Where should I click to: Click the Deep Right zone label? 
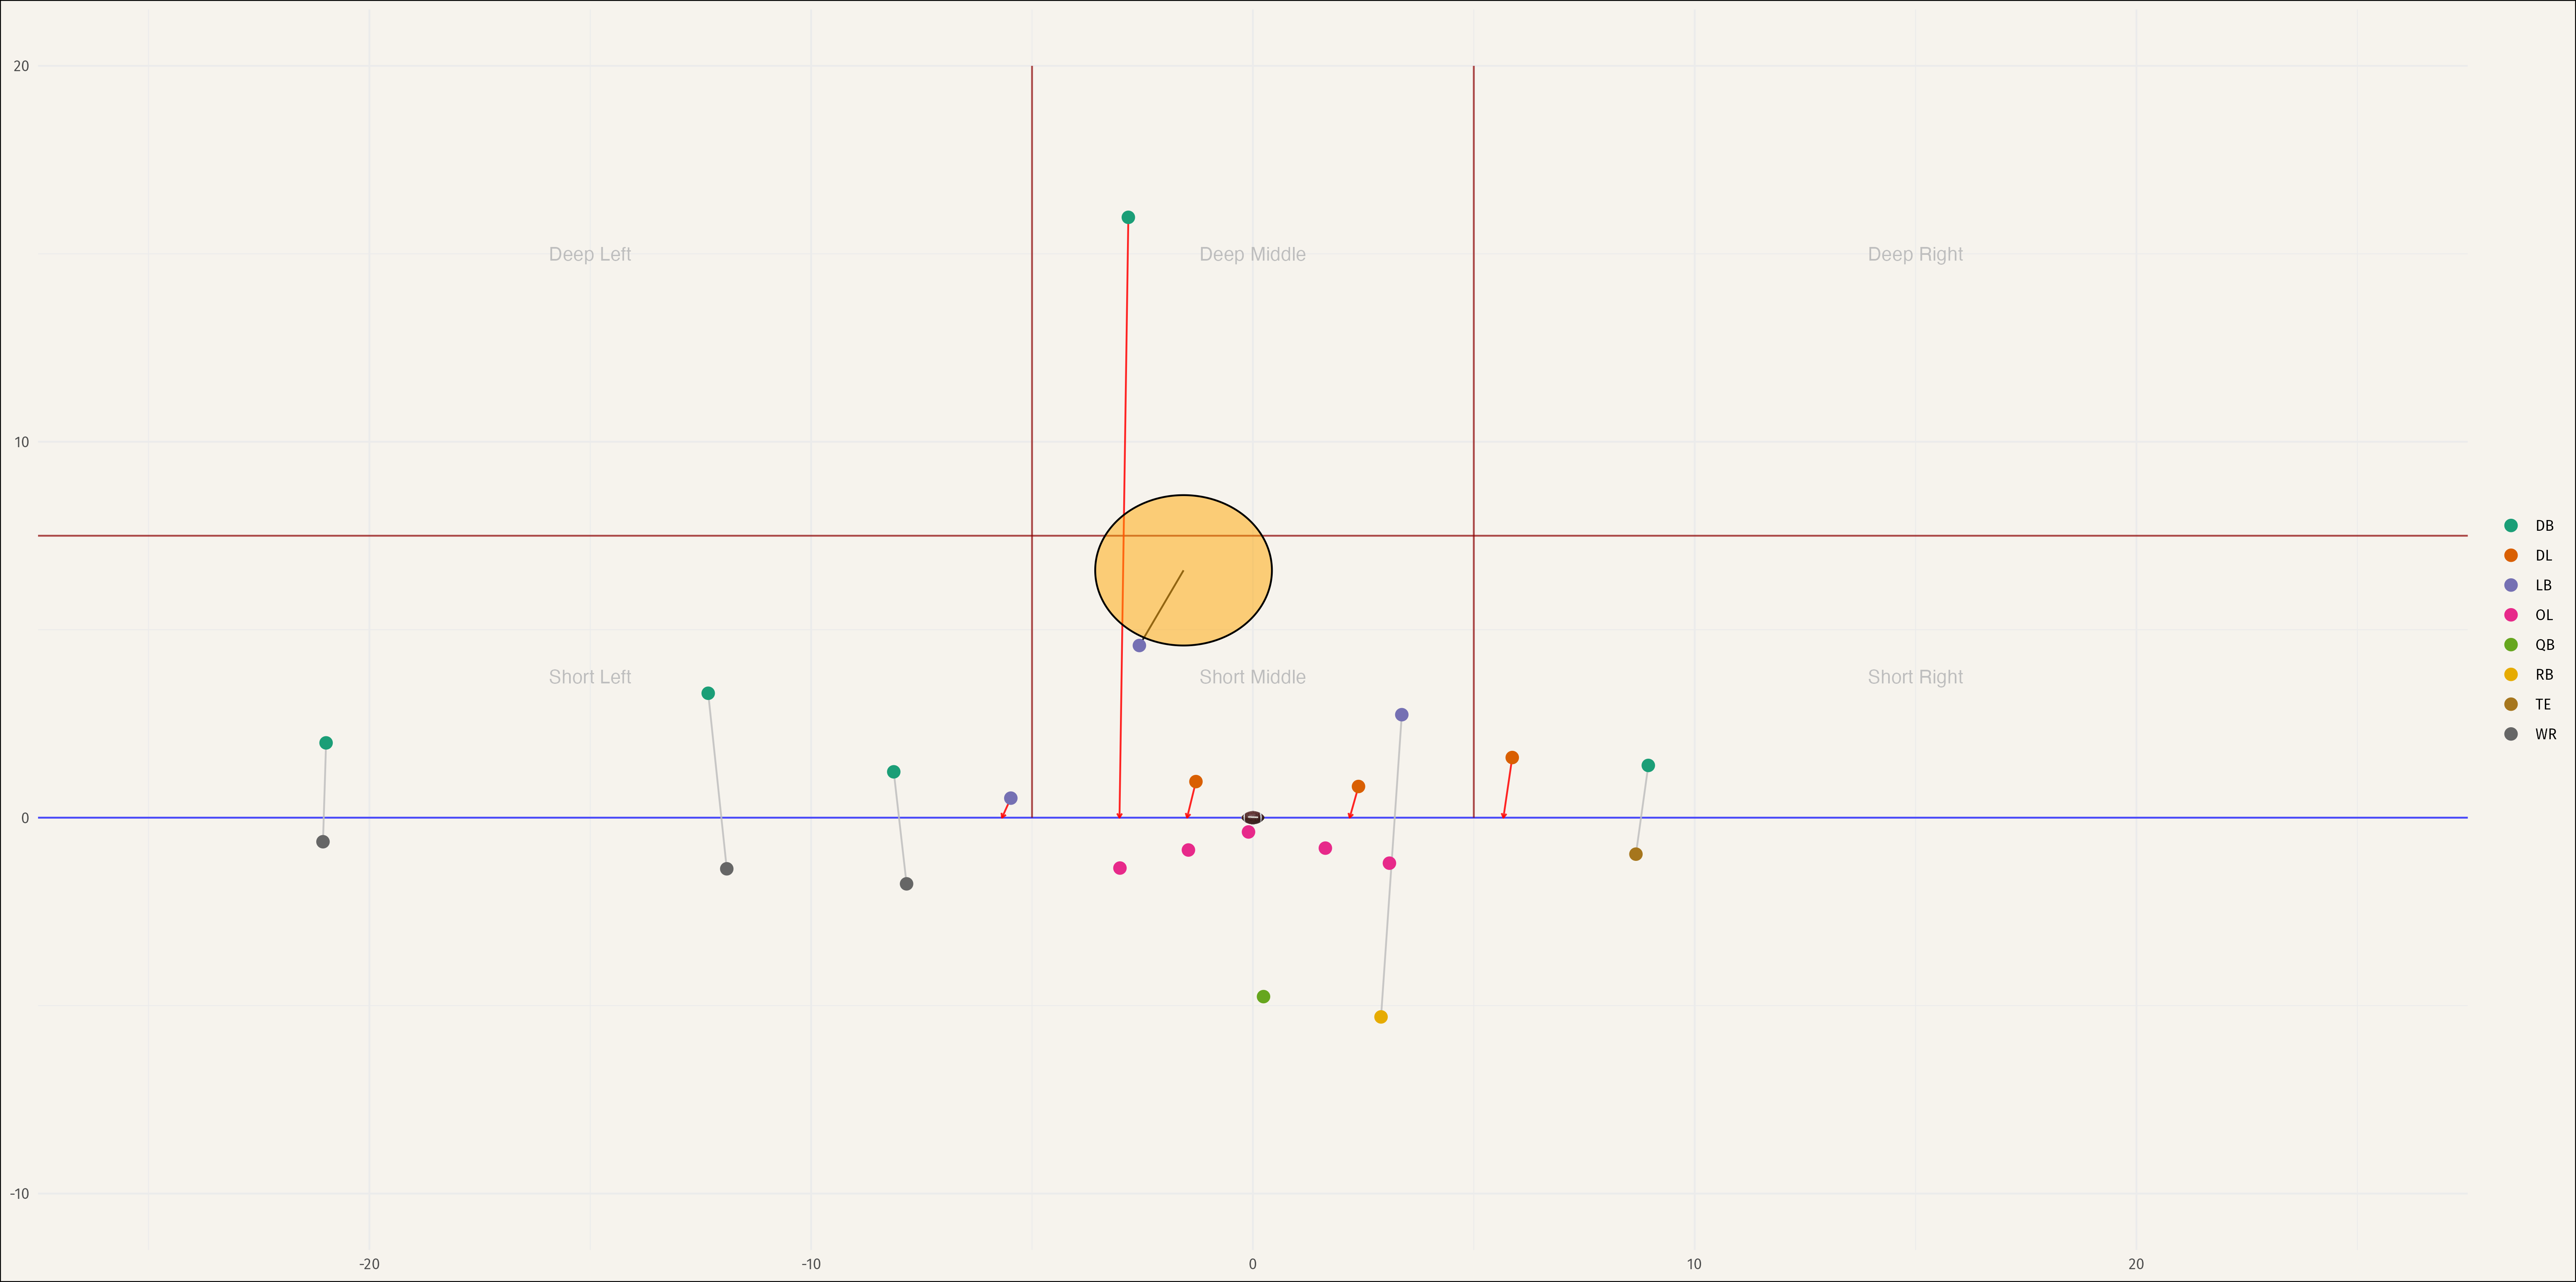tap(1915, 254)
